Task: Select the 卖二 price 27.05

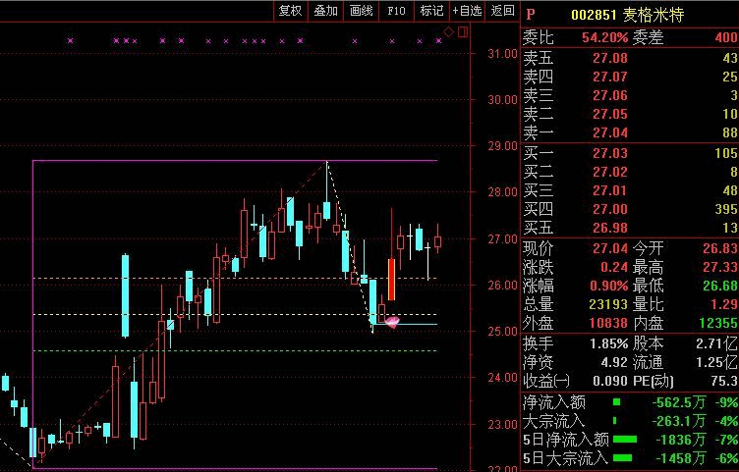Action: click(x=610, y=115)
